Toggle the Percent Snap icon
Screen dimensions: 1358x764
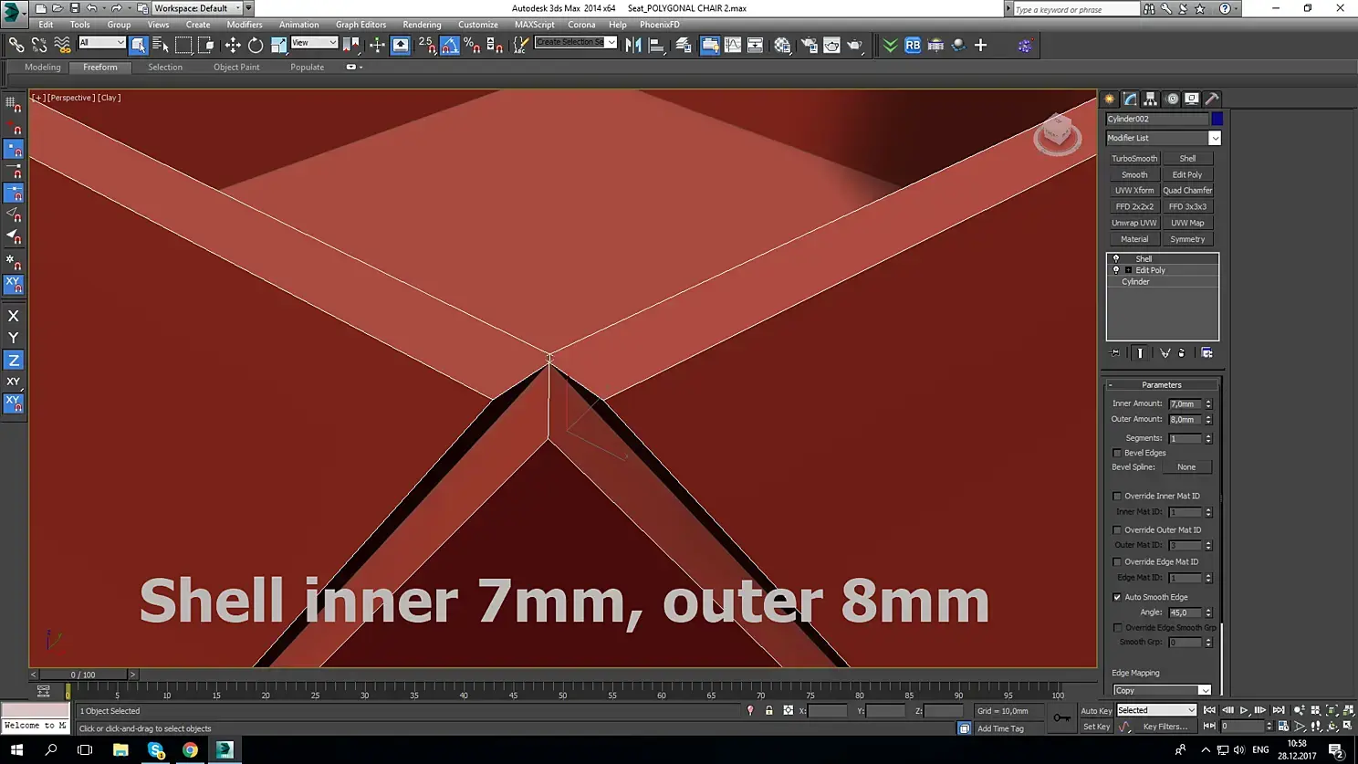(472, 45)
